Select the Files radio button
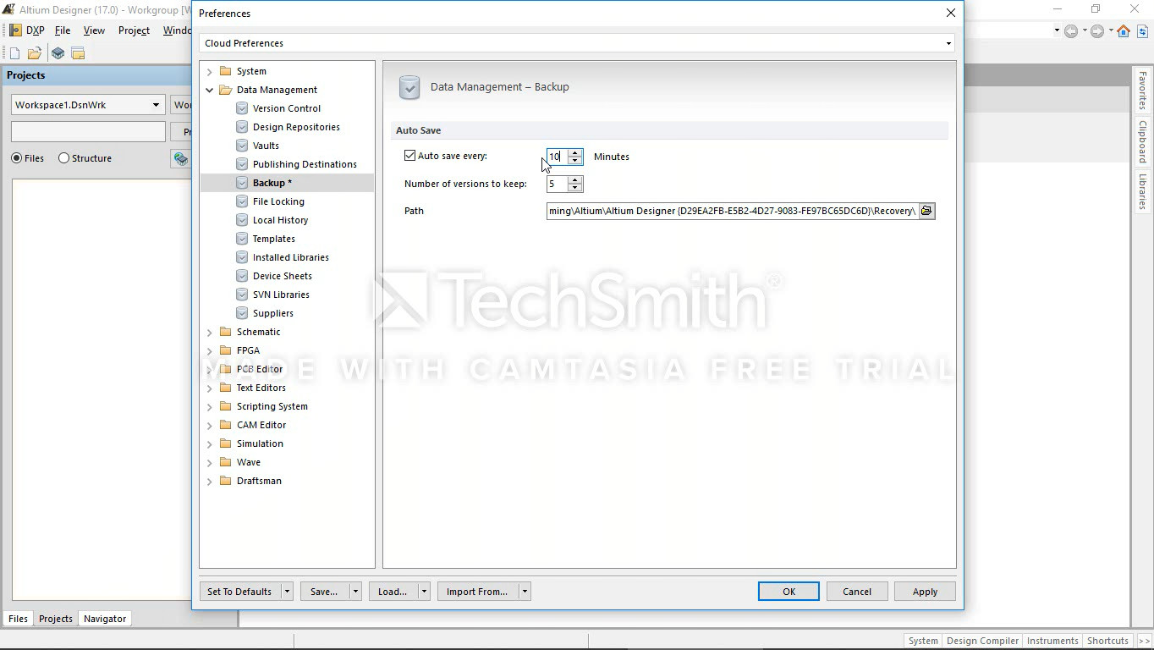The image size is (1154, 650). pyautogui.click(x=17, y=158)
